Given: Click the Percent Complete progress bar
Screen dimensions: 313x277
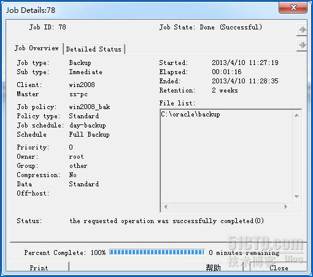Looking at the screenshot, I should coord(156,252).
